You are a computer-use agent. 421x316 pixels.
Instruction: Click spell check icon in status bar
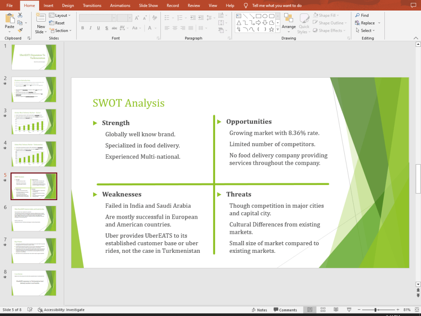click(30, 310)
